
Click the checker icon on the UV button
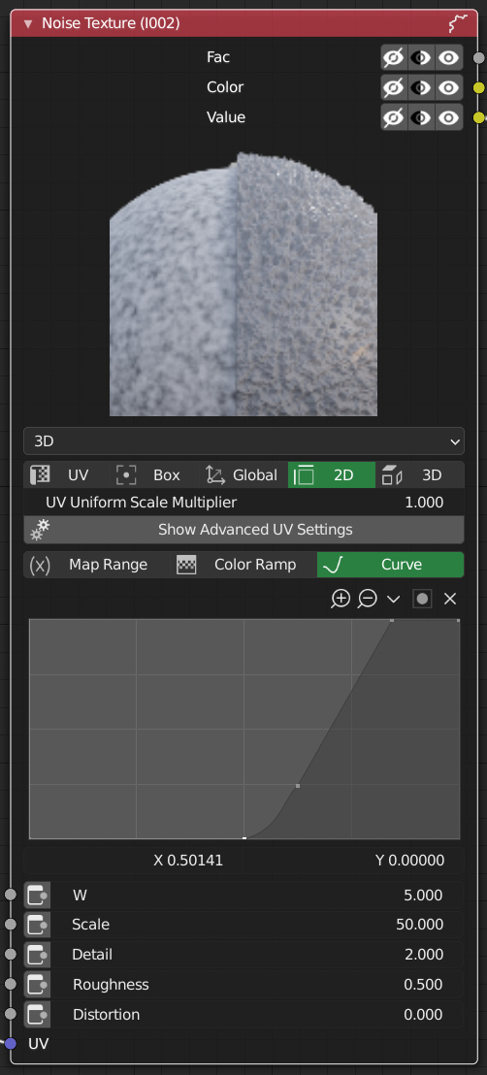coord(41,475)
